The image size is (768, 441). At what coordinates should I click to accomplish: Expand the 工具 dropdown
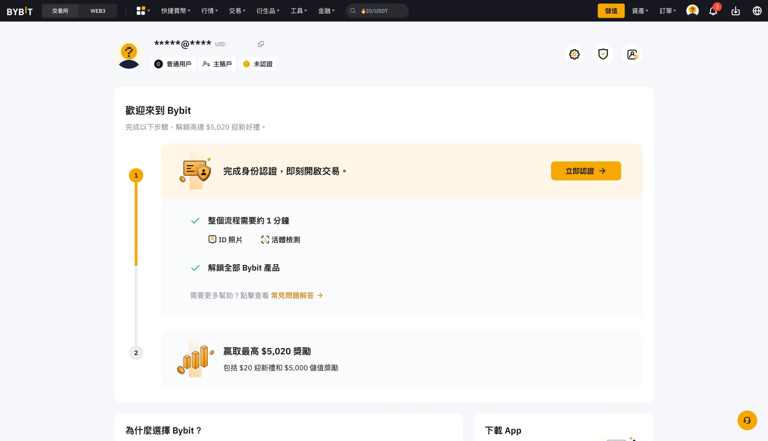(x=299, y=11)
